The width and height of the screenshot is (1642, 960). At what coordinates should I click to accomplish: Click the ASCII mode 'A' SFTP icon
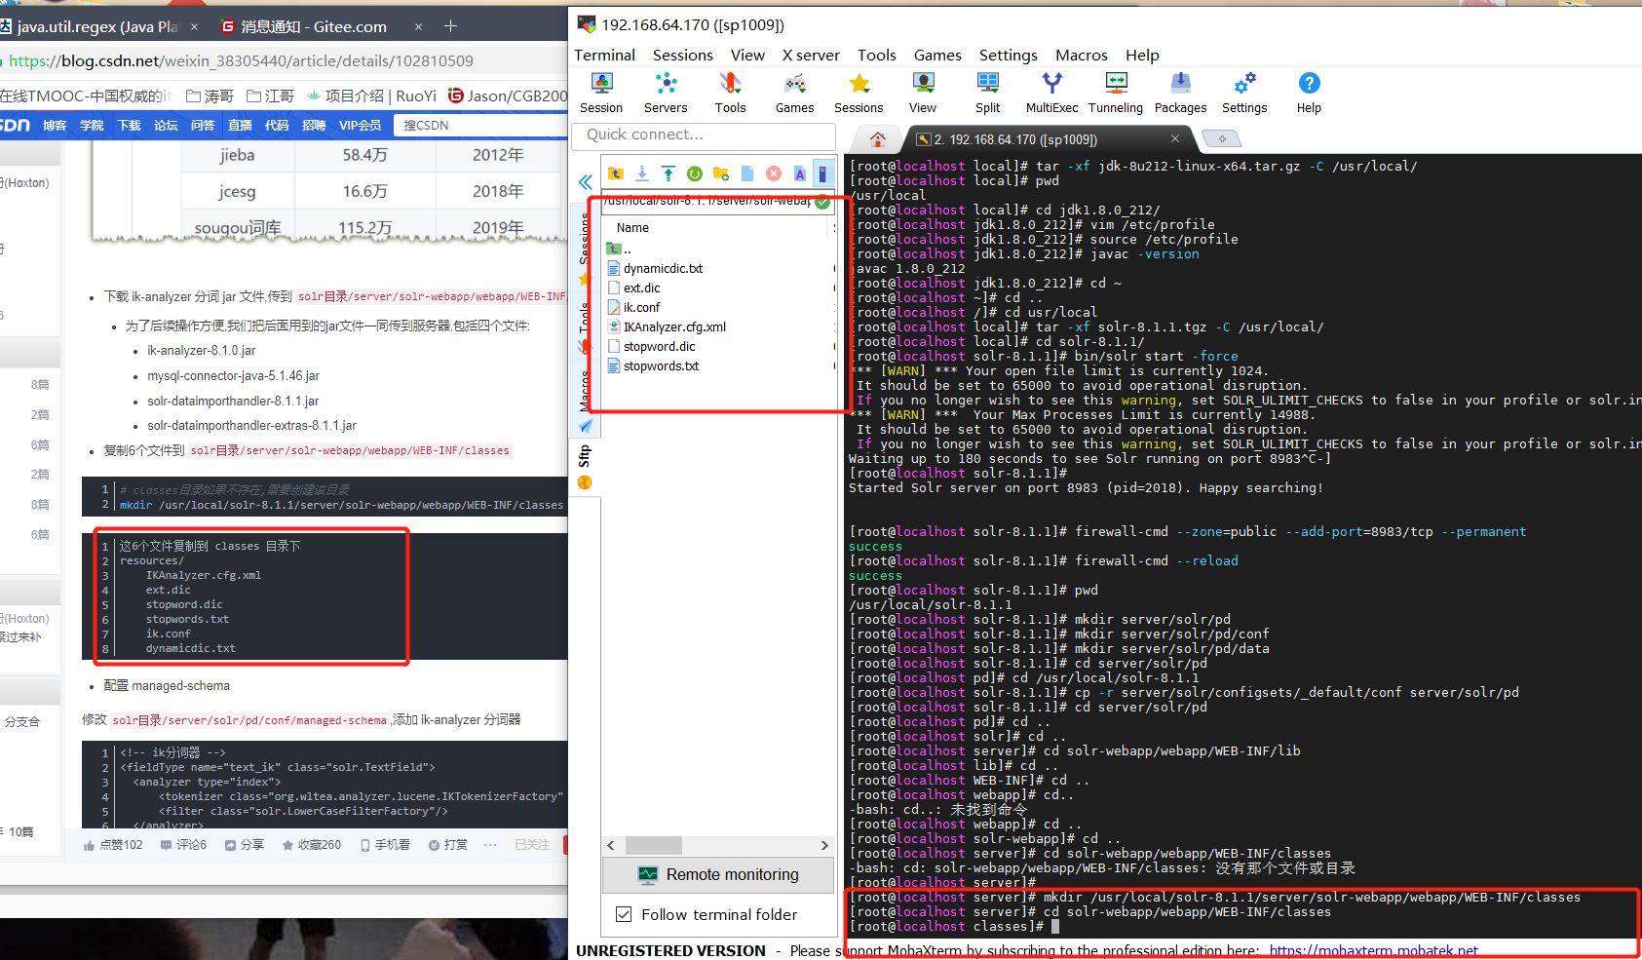pos(800,173)
